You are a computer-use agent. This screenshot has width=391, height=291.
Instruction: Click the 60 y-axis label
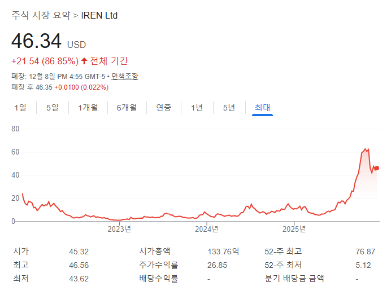(15, 152)
